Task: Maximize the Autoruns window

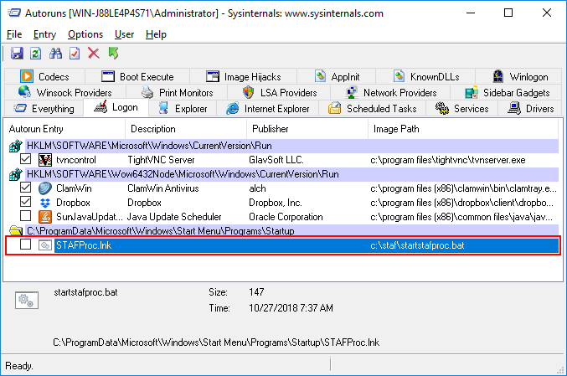Action: [508, 13]
